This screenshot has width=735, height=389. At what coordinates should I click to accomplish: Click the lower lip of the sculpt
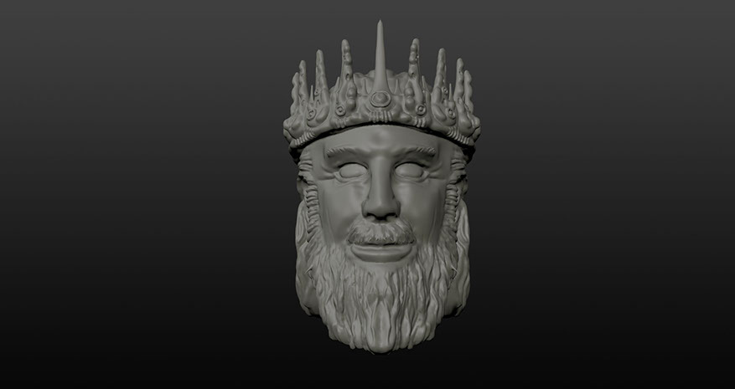[x=381, y=249]
